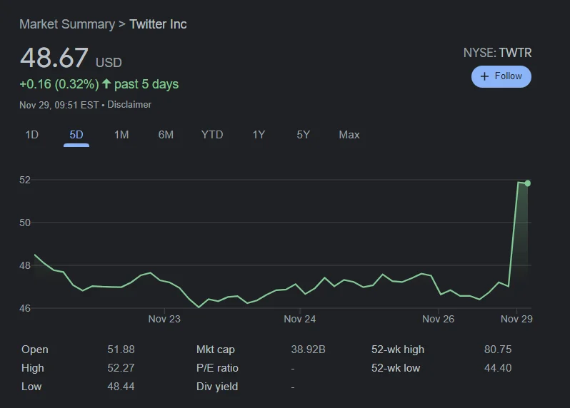Image resolution: width=570 pixels, height=408 pixels.
Task: Click the green up arrow icon
Action: [106, 84]
